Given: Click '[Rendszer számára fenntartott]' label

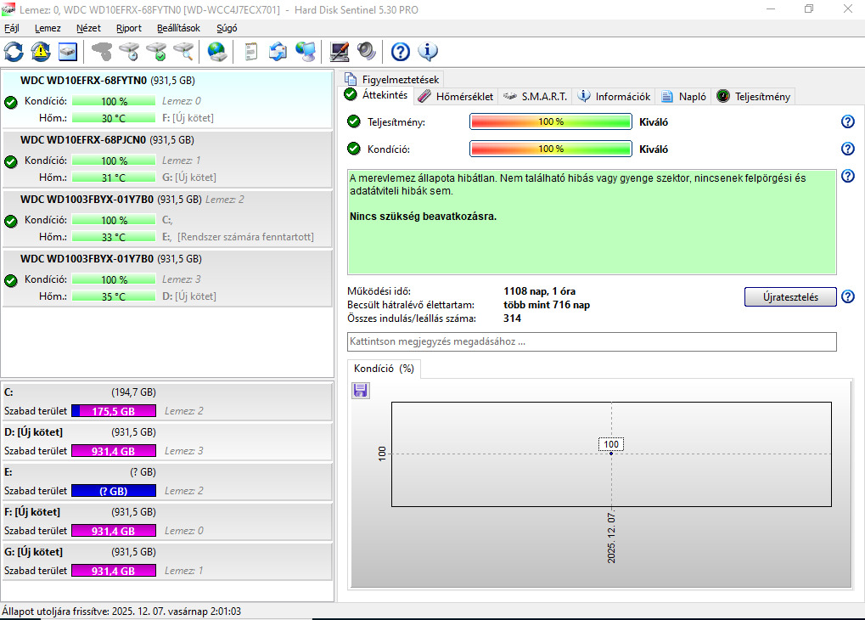Looking at the screenshot, I should click(x=245, y=237).
